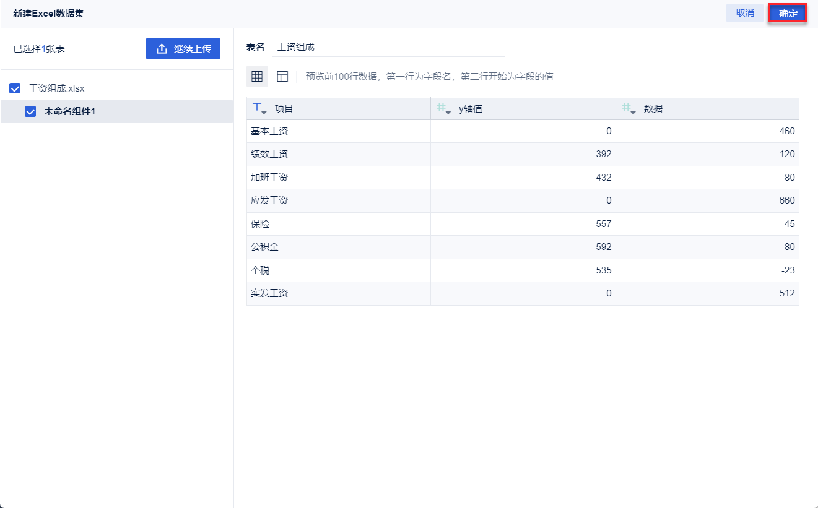Click number type icon of 数据 column
Screen dimensions: 818x508
627,108
